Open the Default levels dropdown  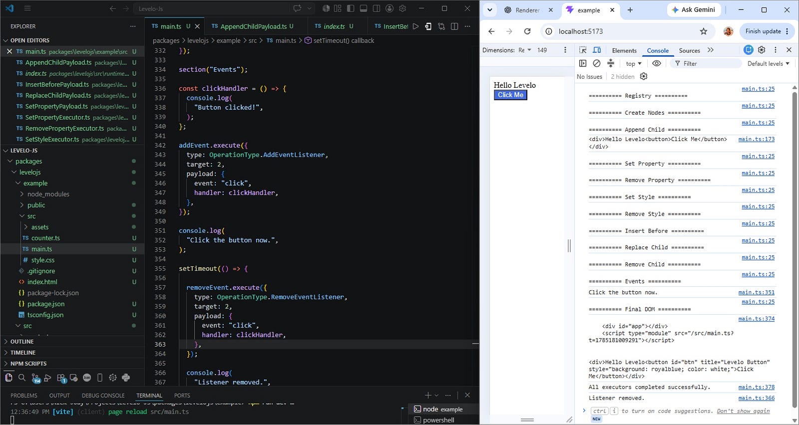coord(769,63)
